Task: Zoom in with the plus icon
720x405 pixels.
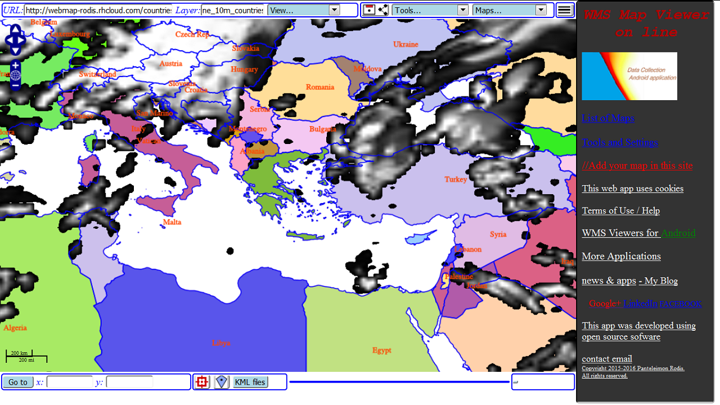Action: tap(15, 64)
